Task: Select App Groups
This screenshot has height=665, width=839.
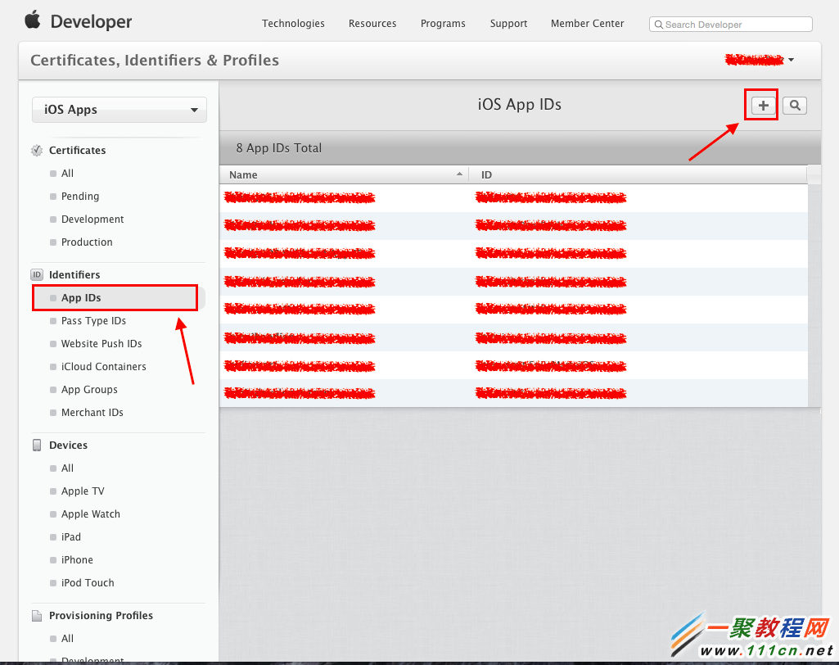Action: click(x=89, y=390)
